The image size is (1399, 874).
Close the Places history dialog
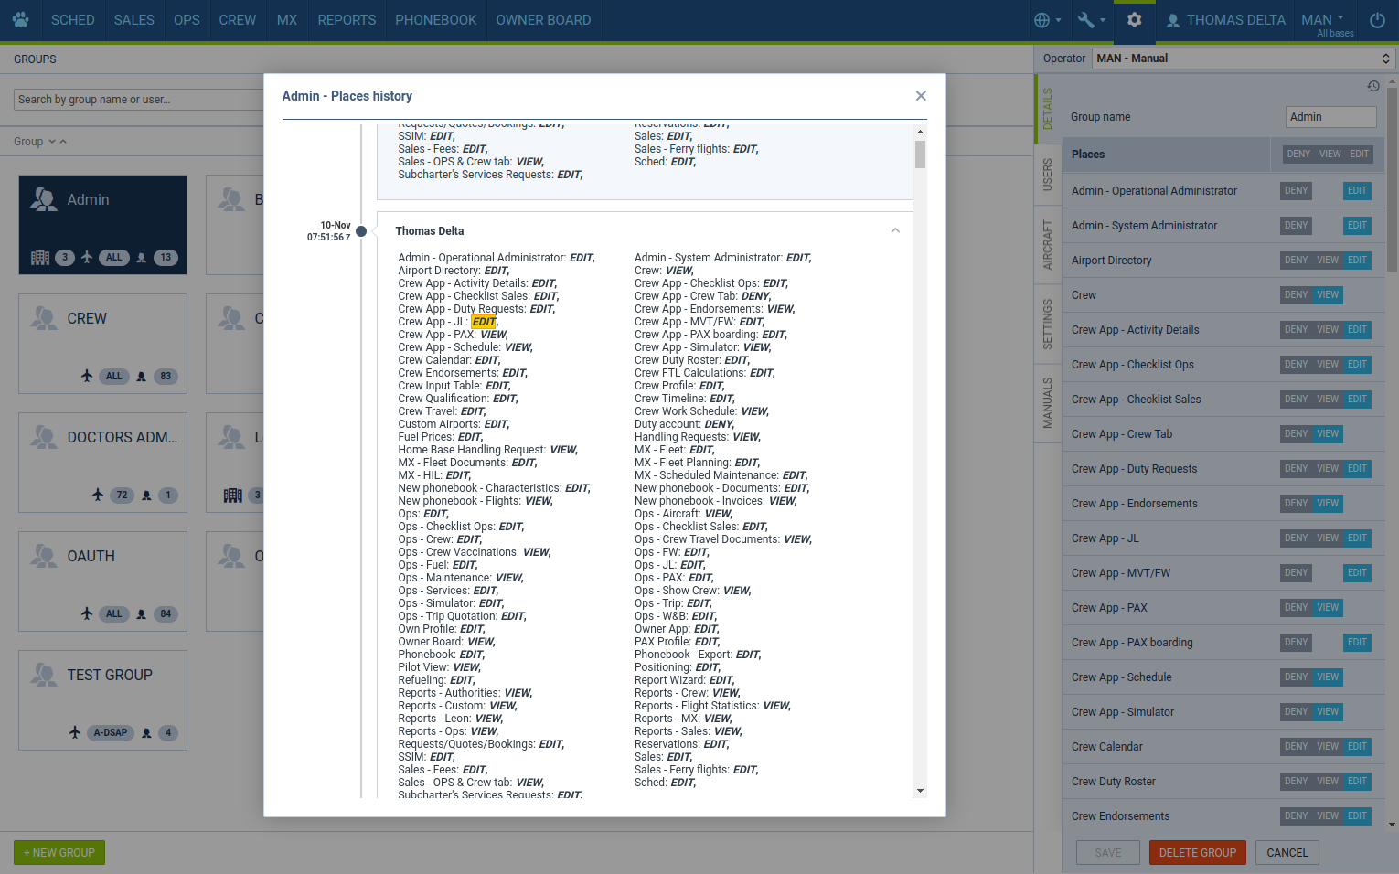(921, 96)
